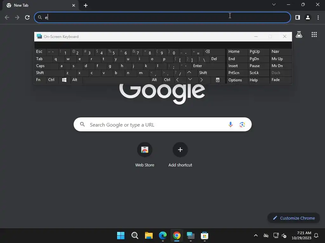Click the Mv Dn key
The image size is (325, 243).
(281, 66)
